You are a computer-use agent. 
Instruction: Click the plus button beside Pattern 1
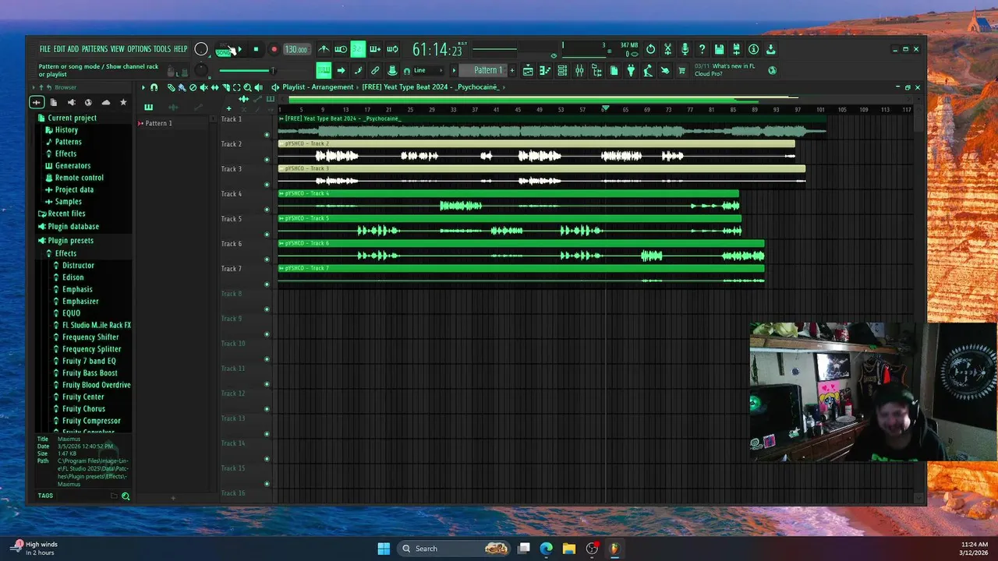pos(514,70)
